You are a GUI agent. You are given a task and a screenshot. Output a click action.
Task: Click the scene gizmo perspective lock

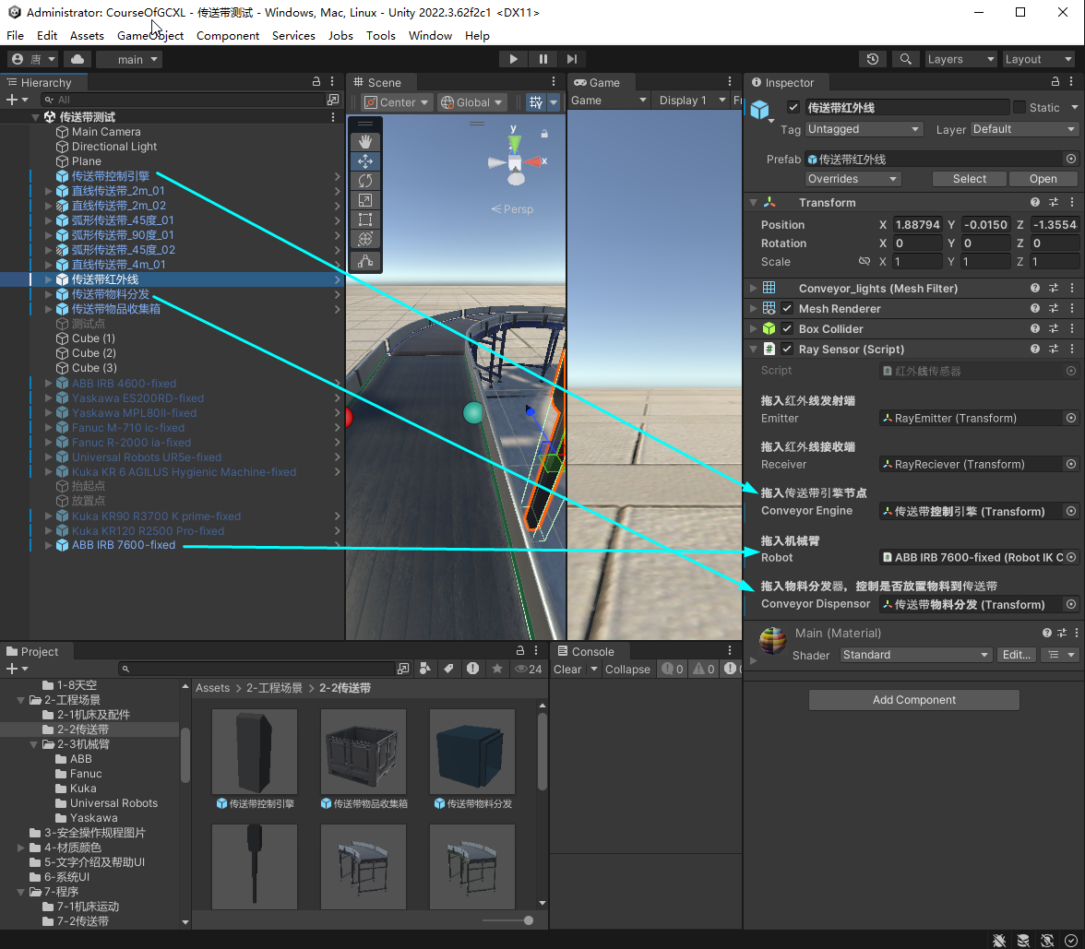click(x=544, y=134)
